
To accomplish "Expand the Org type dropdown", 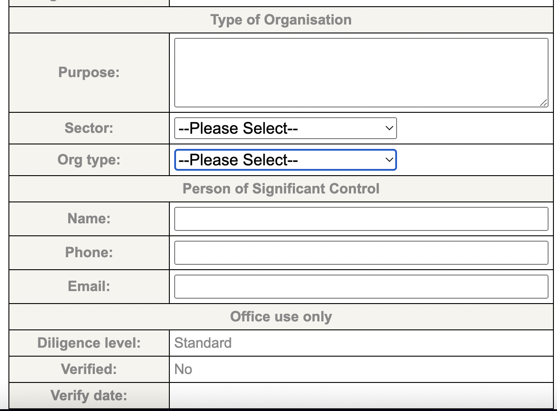I will pyautogui.click(x=285, y=160).
